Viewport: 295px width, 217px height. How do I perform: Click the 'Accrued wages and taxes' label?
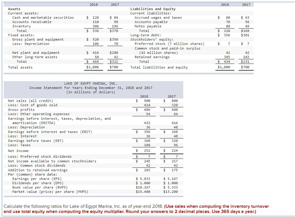tap(158, 18)
